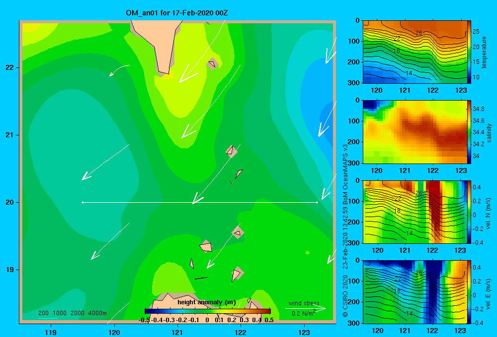Select the '4000m' bathymetry depth label
Viewport: 497px width, 337px height.
(x=97, y=313)
